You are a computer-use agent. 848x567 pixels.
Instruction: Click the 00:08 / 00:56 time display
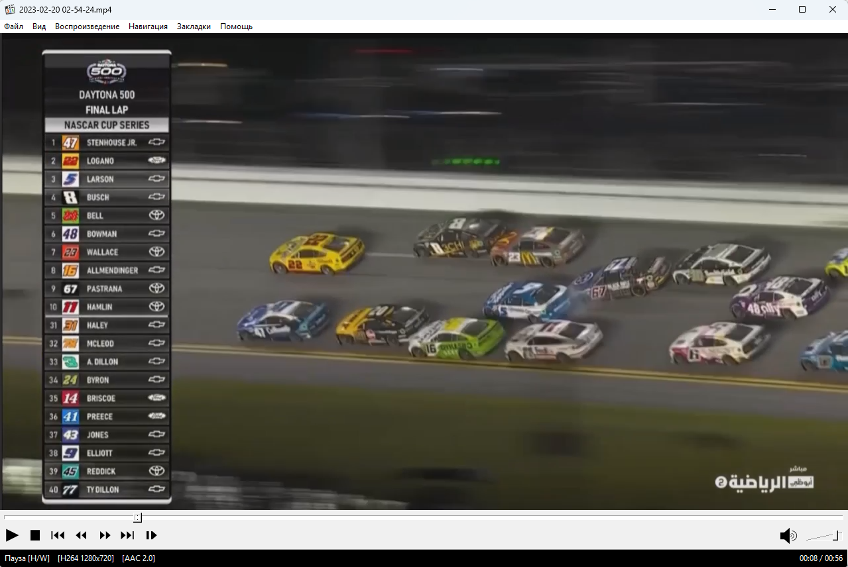click(821, 558)
